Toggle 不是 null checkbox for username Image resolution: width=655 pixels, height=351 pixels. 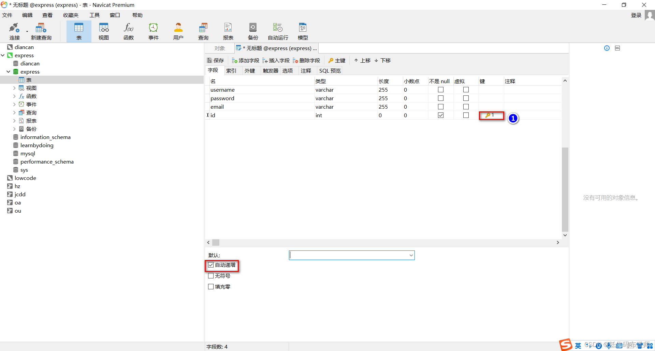click(441, 90)
